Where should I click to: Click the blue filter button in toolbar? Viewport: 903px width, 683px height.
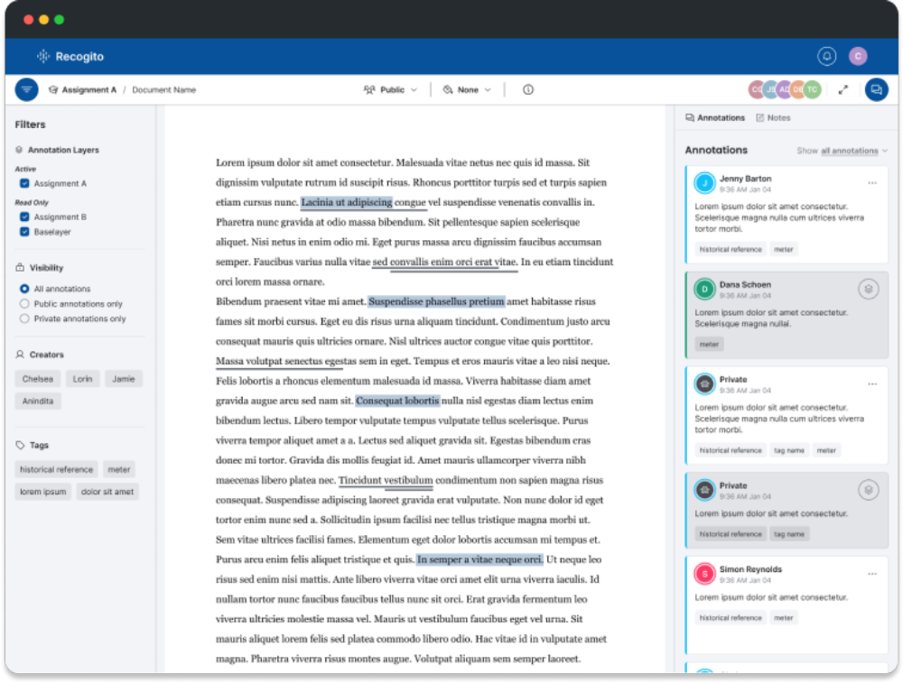(27, 89)
